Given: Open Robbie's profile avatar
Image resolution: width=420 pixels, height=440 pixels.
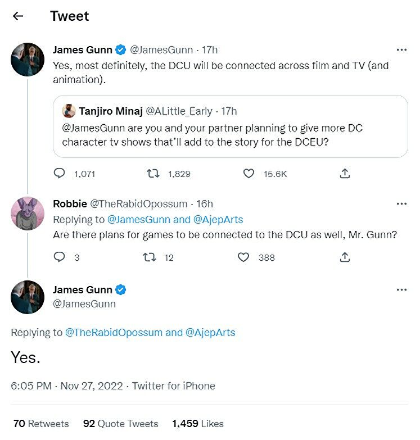Looking at the screenshot, I should tap(28, 215).
